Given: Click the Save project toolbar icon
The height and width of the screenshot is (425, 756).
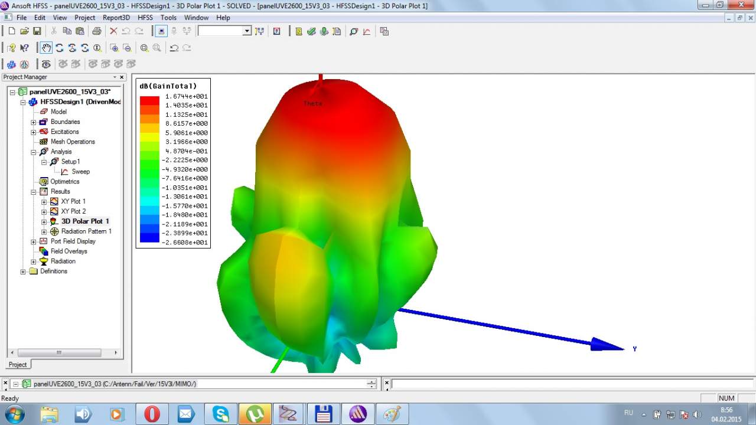Looking at the screenshot, I should click(x=37, y=31).
